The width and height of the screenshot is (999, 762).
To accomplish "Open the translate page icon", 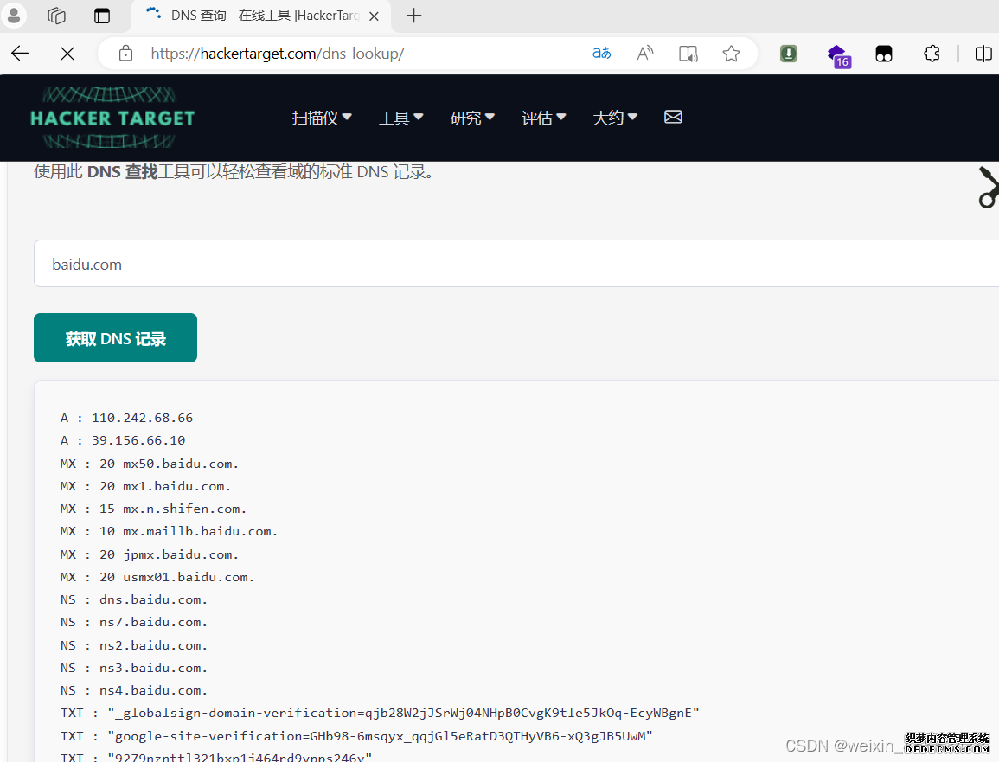I will point(601,54).
